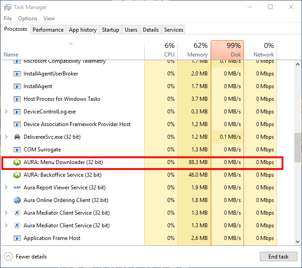Click the AURA Backoffice Service green icon

tap(17, 175)
